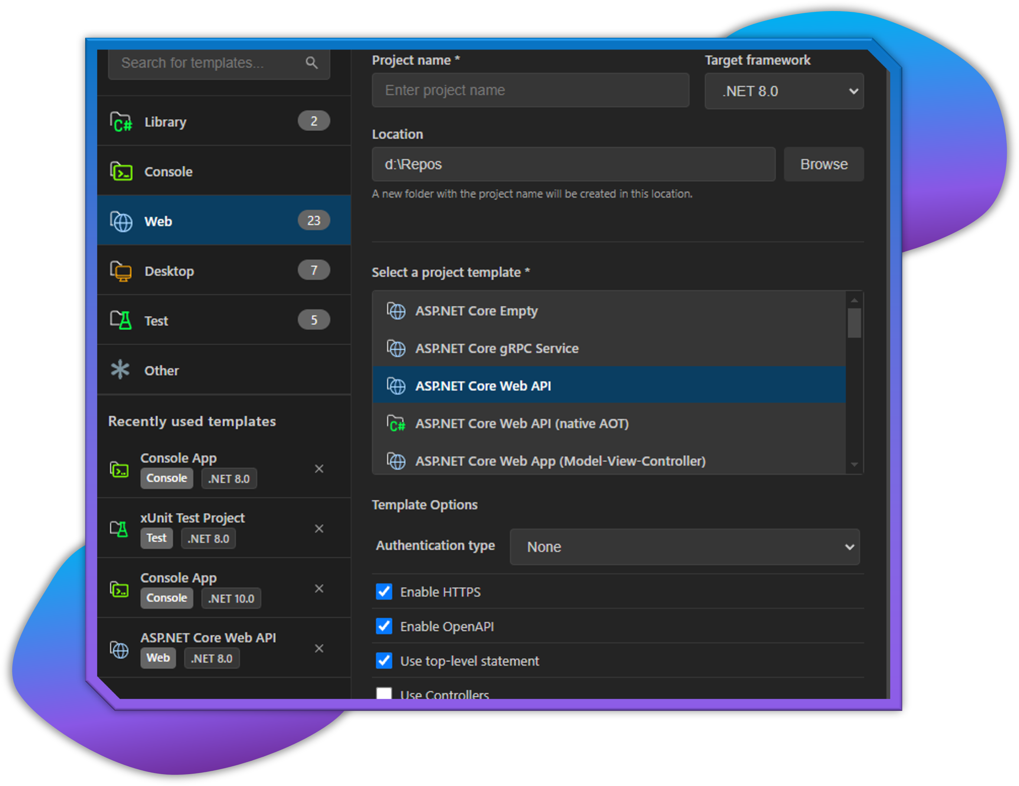Select the Web category tab
Viewport: 1019px width, 786px height.
click(x=224, y=221)
